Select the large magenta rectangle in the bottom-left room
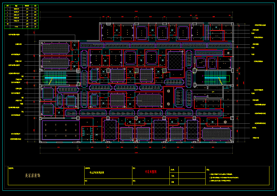This screenshot has width=277, height=196. click(x=61, y=130)
